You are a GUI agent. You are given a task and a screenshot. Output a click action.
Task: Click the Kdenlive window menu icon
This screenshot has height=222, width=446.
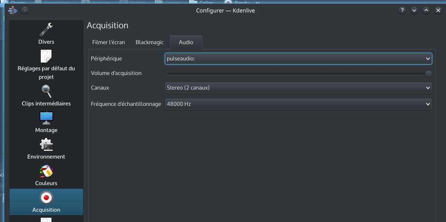coord(13,11)
